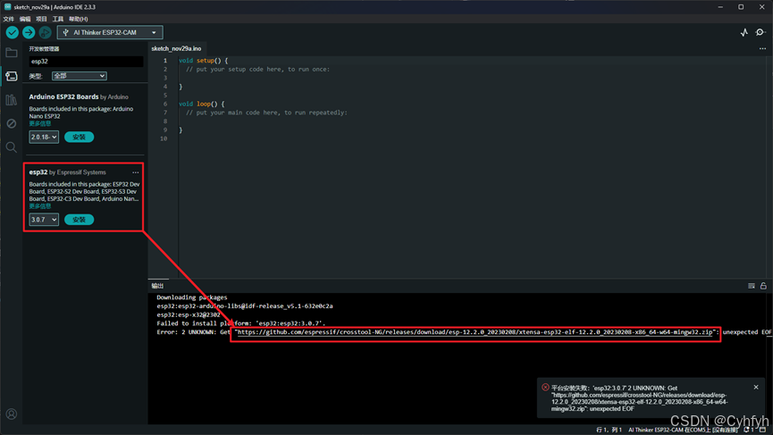Image resolution: width=773 pixels, height=435 pixels.
Task: Clear the output panel icon
Action: (752, 286)
